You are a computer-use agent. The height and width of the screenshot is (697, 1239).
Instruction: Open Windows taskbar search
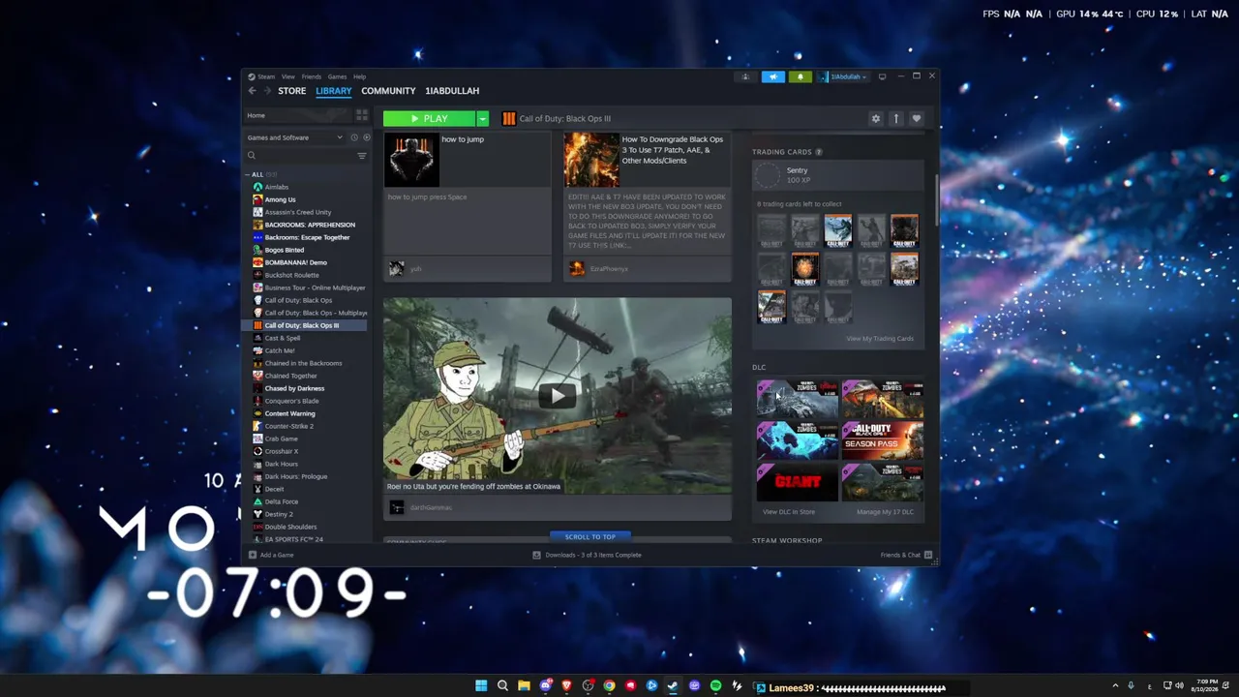[502, 686]
